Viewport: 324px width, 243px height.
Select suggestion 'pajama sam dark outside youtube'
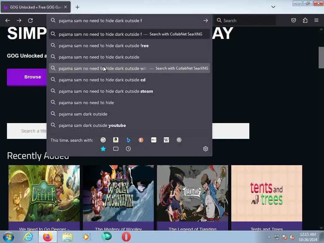(x=129, y=125)
